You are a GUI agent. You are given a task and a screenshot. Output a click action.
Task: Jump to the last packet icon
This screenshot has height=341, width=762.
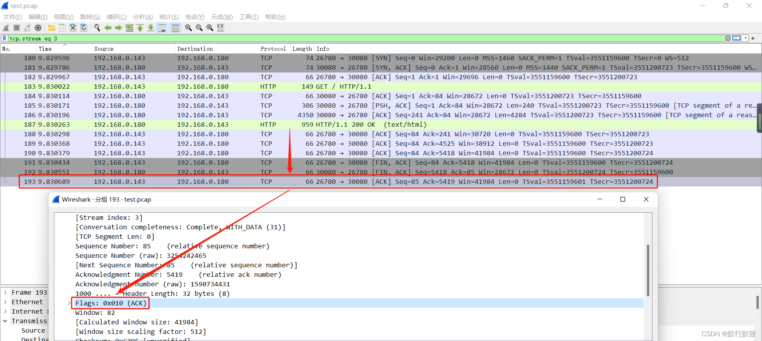tap(151, 28)
